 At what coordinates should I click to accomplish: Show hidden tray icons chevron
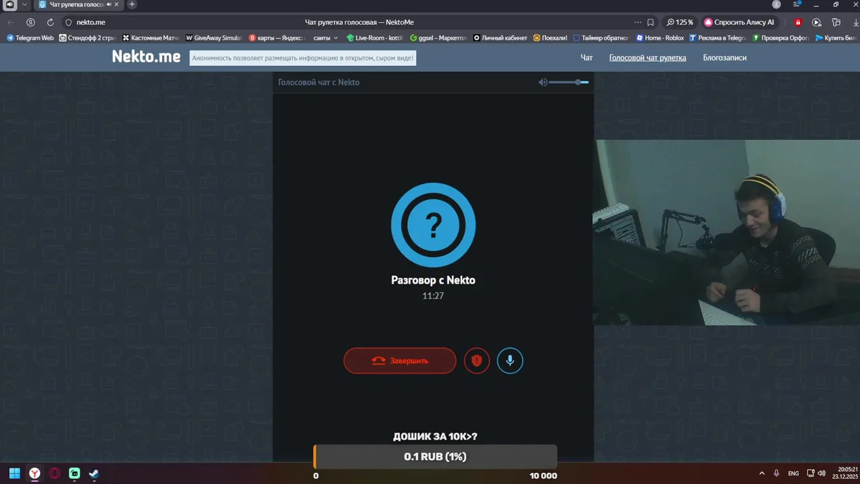click(761, 473)
